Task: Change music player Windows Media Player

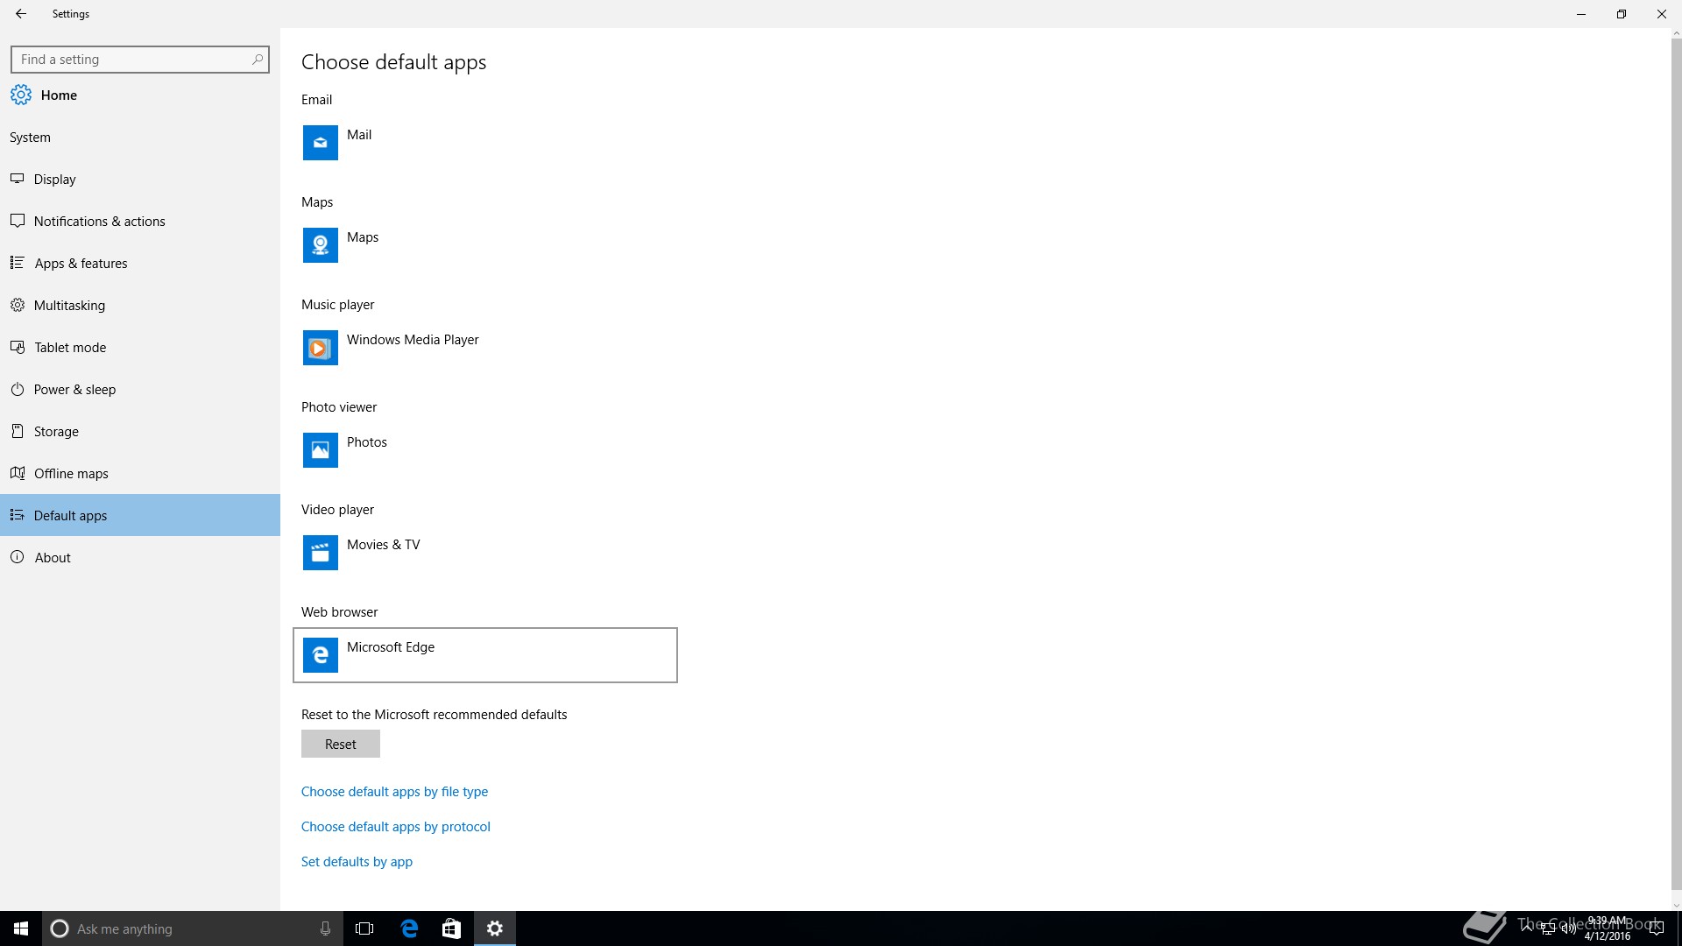Action: [x=485, y=348]
